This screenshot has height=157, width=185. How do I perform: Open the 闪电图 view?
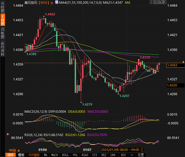pyautogui.click(x=2, y=33)
